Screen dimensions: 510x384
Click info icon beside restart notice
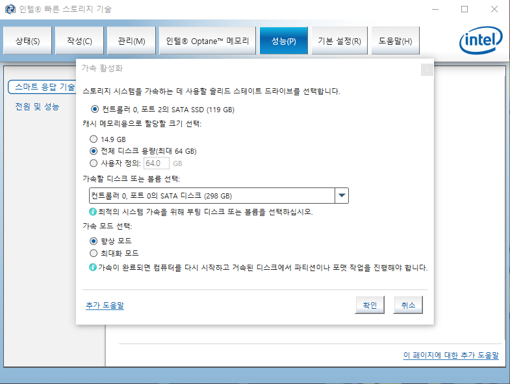pyautogui.click(x=93, y=267)
